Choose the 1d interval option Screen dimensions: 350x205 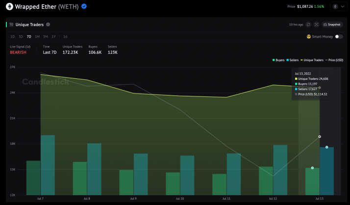tap(65, 37)
